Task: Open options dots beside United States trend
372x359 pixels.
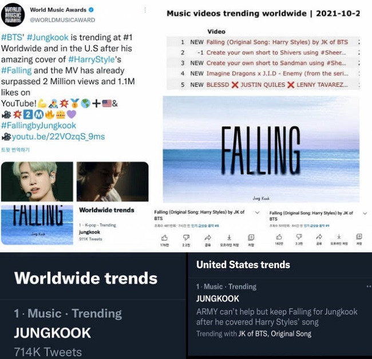Action: click(x=369, y=286)
